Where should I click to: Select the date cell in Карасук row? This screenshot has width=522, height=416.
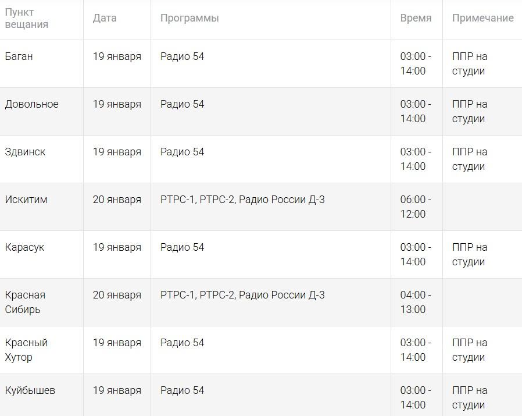[117, 247]
